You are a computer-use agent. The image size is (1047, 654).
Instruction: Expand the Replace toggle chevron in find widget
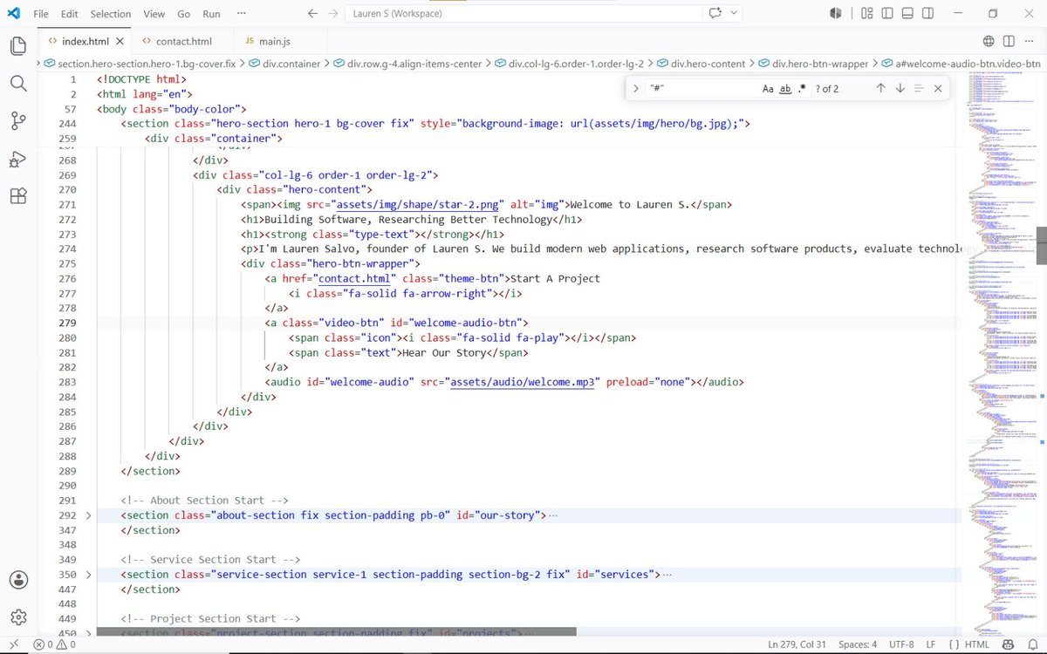(636, 88)
